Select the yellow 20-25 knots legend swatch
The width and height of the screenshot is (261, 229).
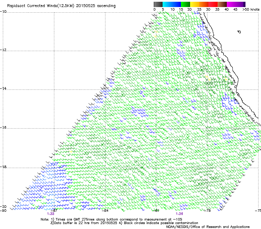[x=195, y=4]
